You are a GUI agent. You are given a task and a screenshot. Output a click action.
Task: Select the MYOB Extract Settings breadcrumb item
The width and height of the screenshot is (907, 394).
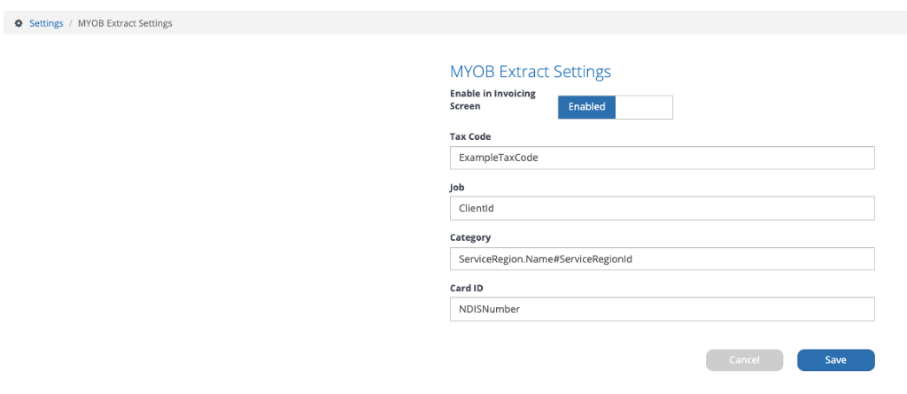pyautogui.click(x=125, y=24)
